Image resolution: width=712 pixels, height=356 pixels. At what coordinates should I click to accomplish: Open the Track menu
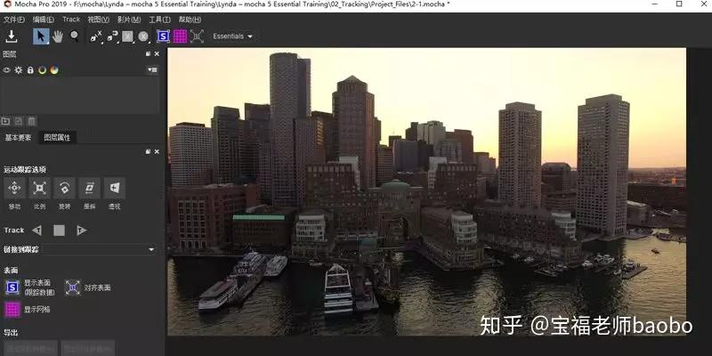click(x=71, y=20)
